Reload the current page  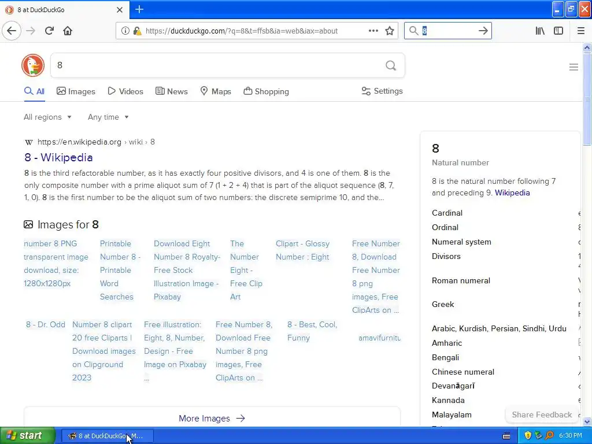49,31
